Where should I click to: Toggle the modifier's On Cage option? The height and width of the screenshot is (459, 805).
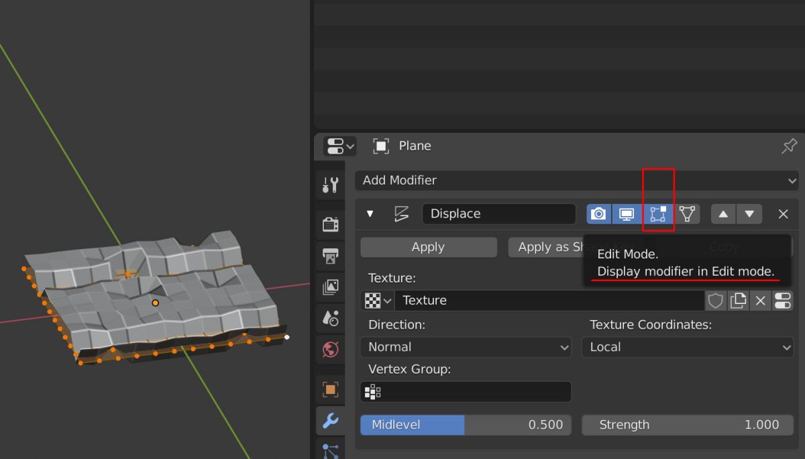point(687,214)
